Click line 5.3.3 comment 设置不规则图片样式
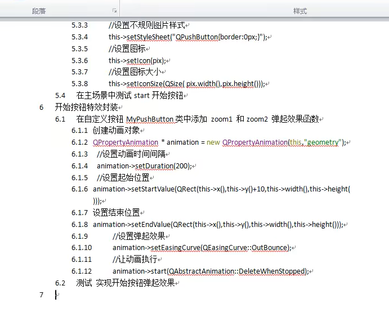This screenshot has height=330, width=389. click(147, 25)
